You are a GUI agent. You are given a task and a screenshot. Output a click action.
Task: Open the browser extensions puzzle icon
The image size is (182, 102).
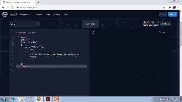169,7
